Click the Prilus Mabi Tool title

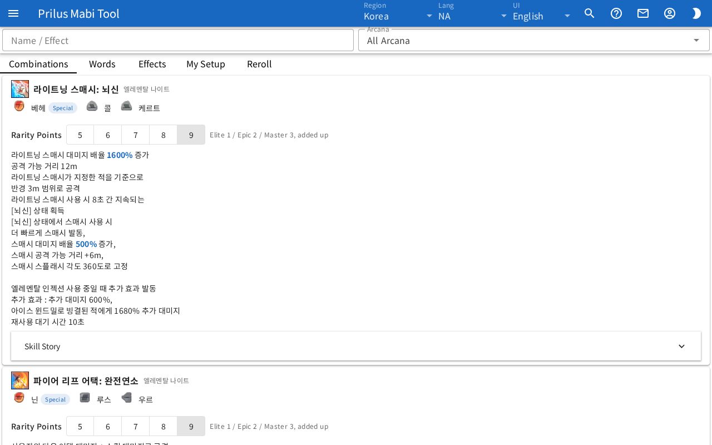[x=78, y=13]
